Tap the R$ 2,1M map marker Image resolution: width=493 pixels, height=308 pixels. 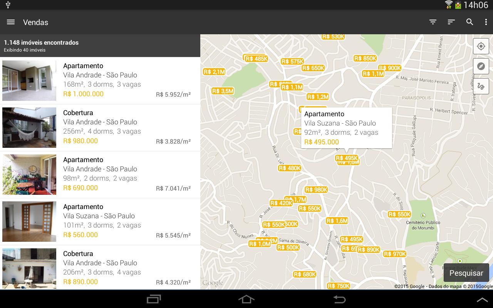pyautogui.click(x=214, y=72)
